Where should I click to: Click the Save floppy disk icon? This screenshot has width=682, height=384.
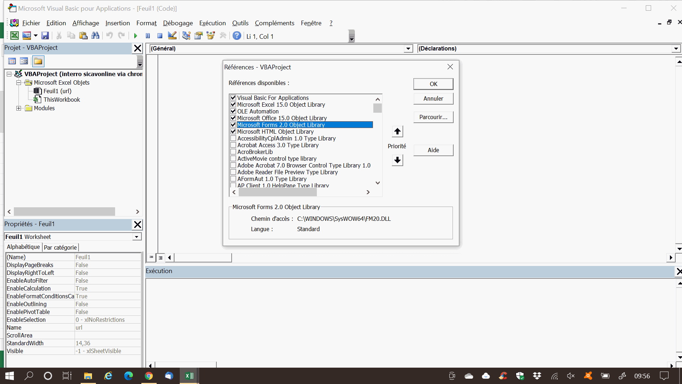pos(45,36)
